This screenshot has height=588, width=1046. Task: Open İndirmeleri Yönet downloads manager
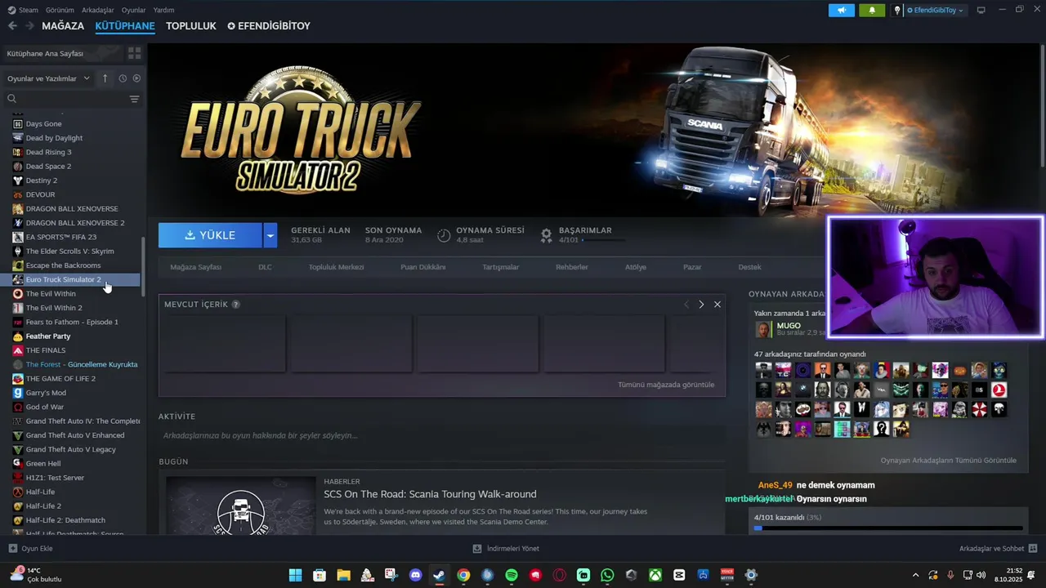pyautogui.click(x=506, y=549)
